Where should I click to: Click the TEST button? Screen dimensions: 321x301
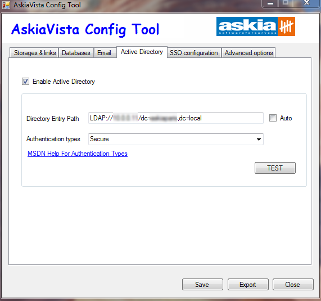point(275,168)
